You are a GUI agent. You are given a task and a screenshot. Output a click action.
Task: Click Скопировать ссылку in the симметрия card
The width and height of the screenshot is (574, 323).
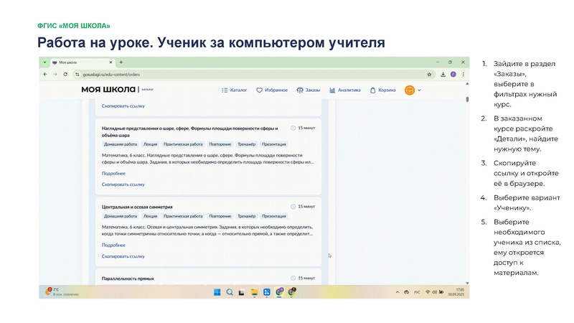tap(123, 256)
